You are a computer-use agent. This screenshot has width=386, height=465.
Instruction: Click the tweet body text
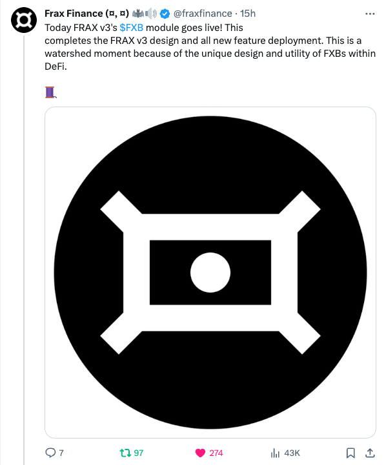[210, 47]
